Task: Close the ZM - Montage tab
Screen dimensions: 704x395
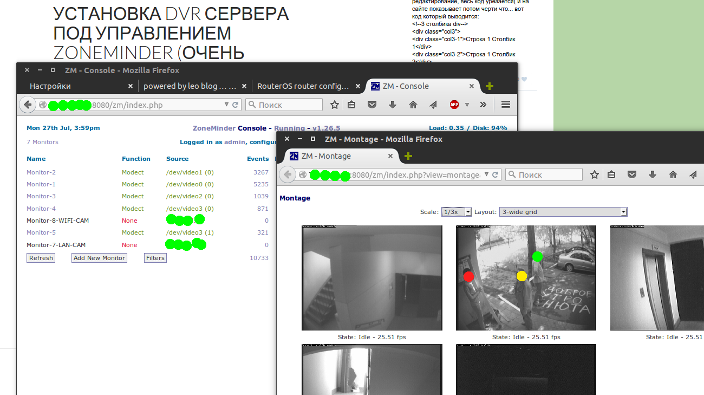Action: click(x=390, y=156)
